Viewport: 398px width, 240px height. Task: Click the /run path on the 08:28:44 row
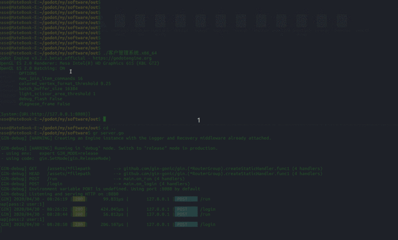click(205, 214)
